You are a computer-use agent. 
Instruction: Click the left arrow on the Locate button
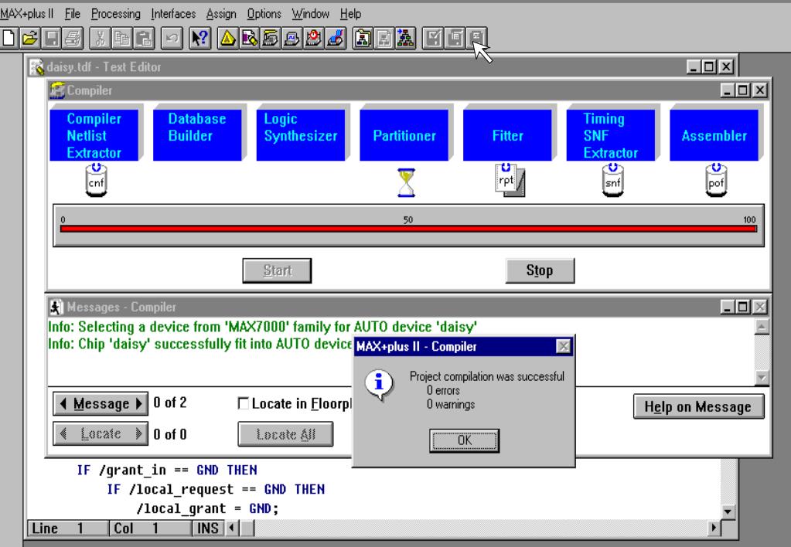pyautogui.click(x=63, y=433)
